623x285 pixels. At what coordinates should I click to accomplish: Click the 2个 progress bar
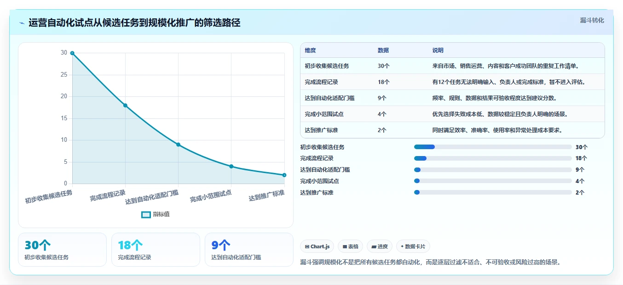[x=493, y=192]
